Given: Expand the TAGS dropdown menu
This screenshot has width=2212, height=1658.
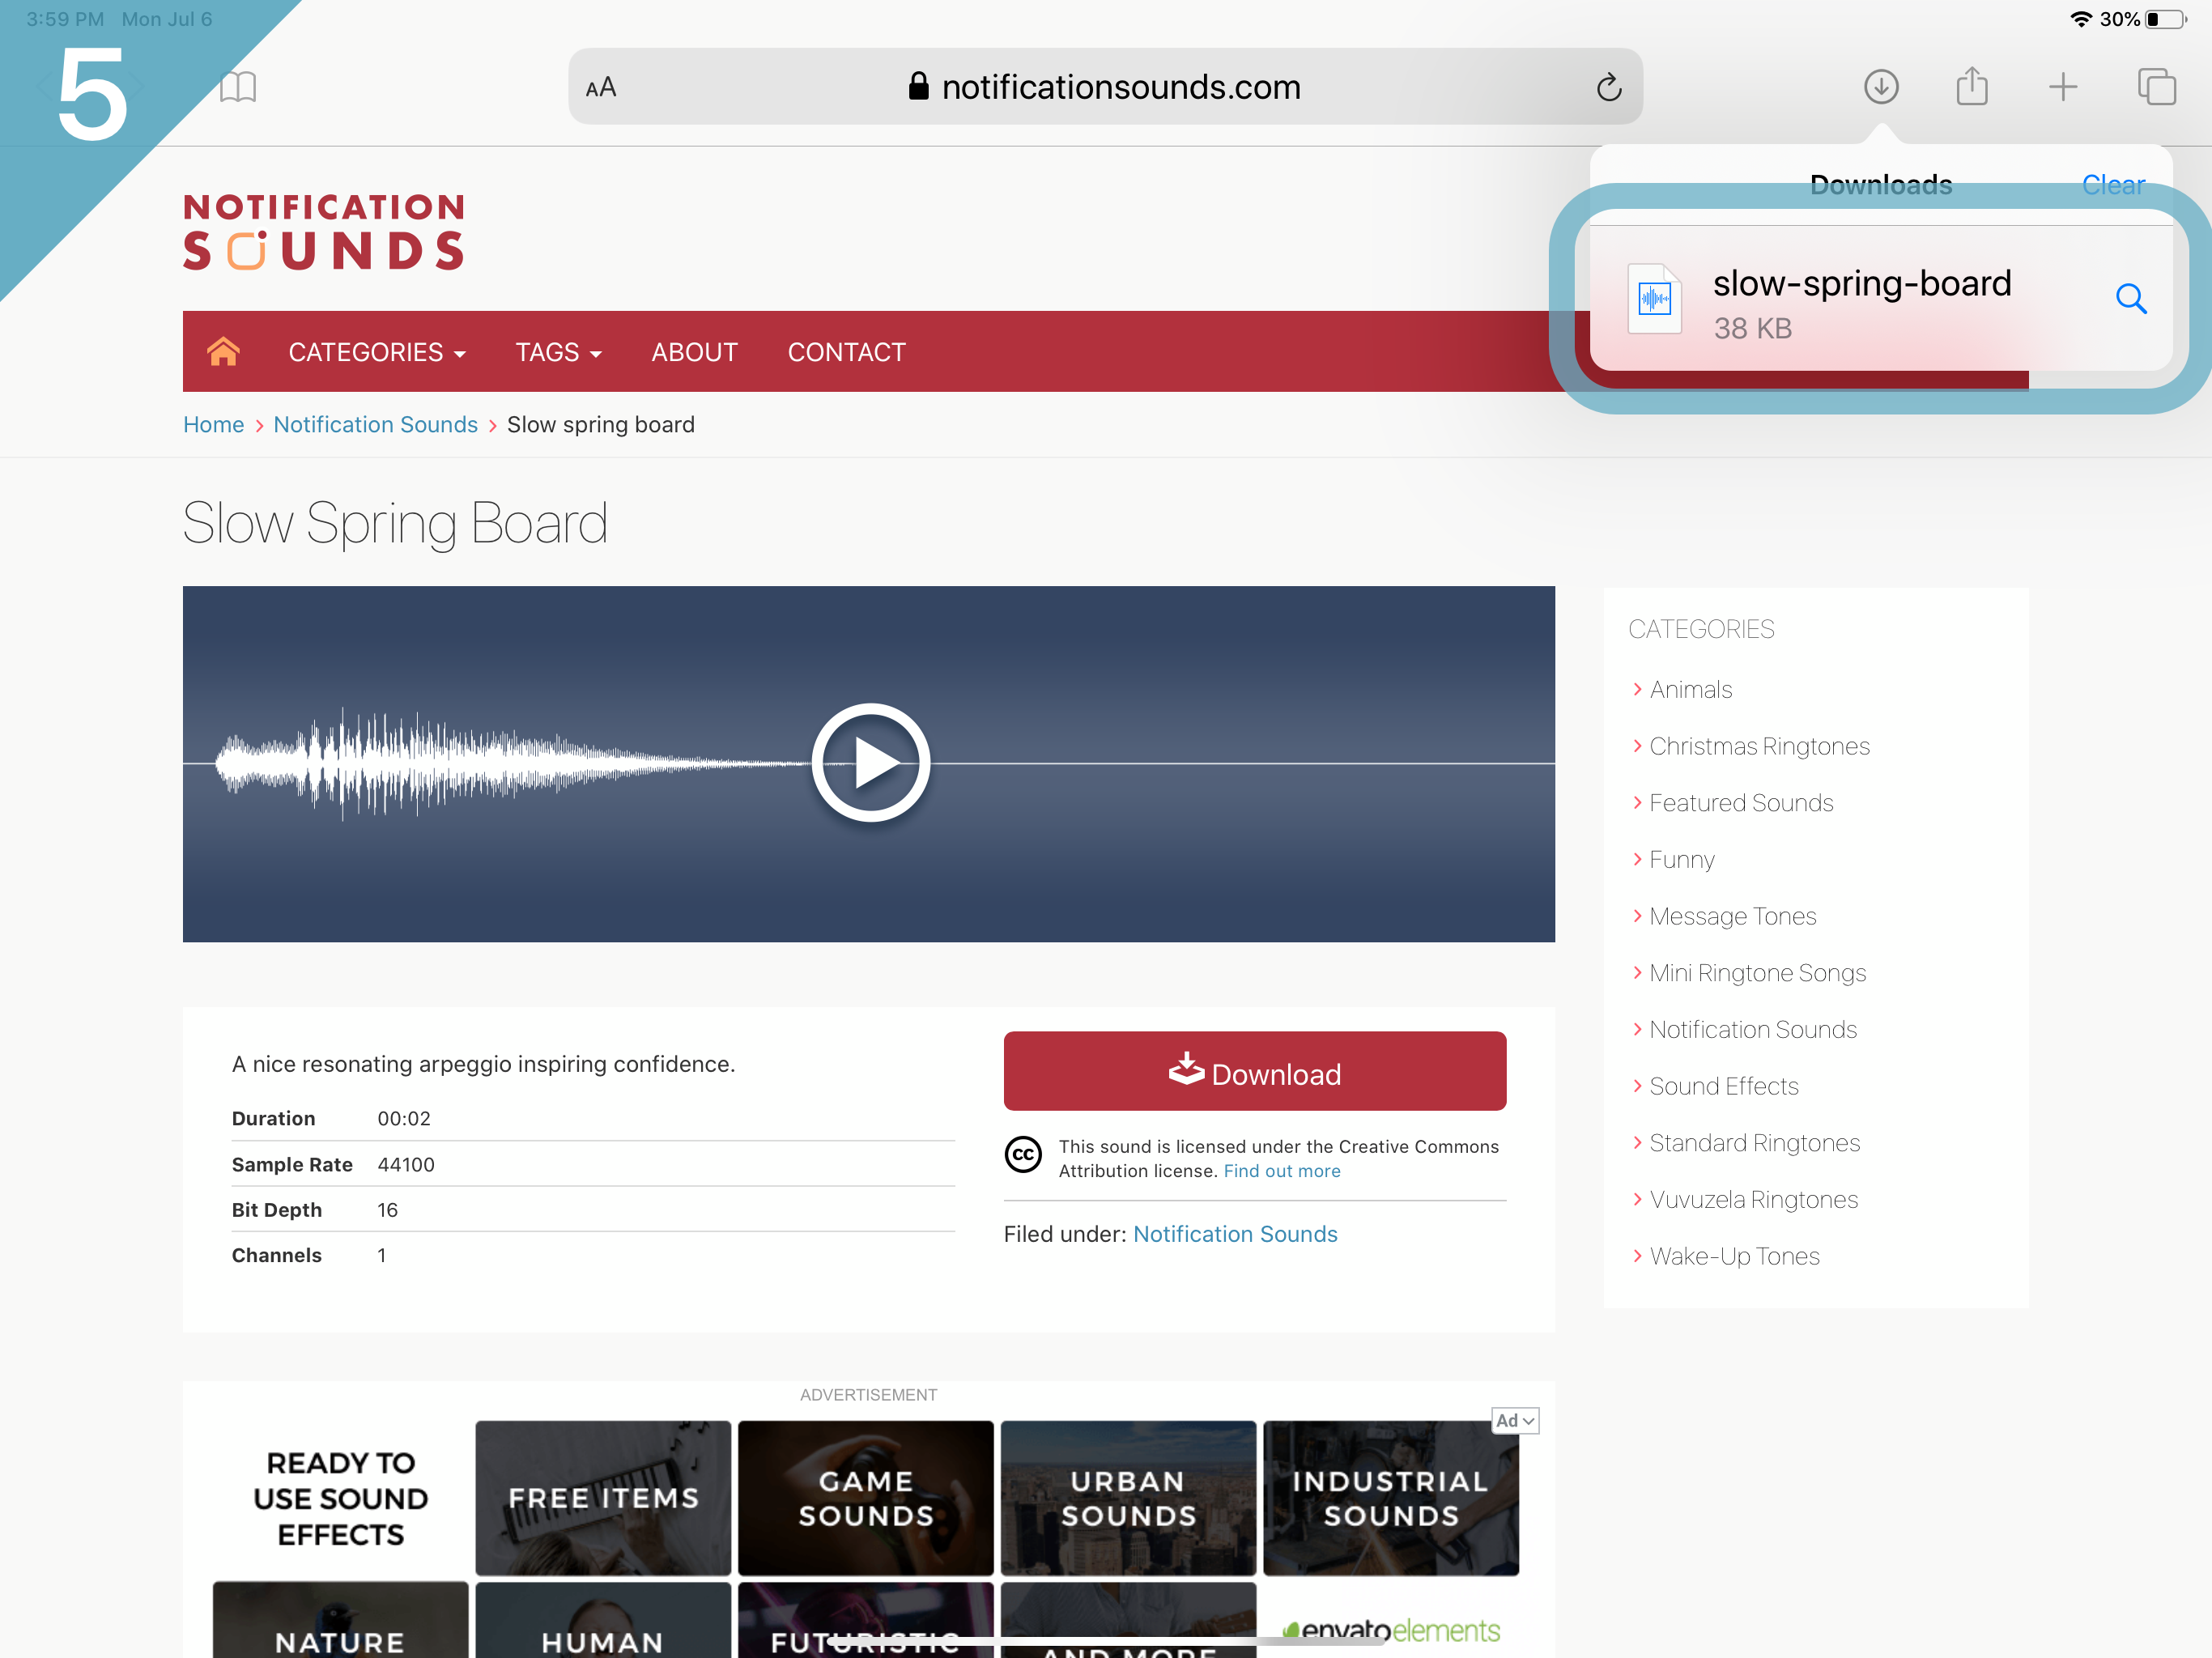Looking at the screenshot, I should [558, 352].
